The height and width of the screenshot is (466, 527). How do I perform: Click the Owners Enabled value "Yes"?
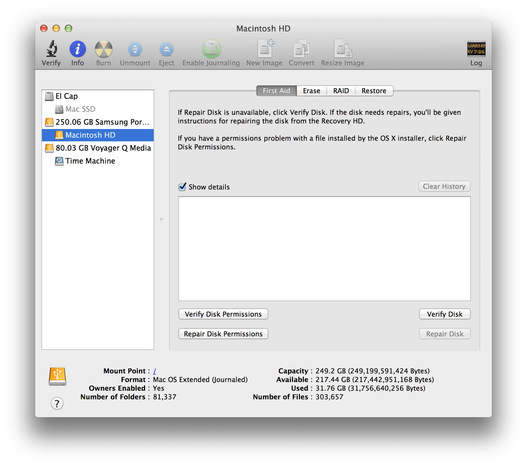pos(158,388)
